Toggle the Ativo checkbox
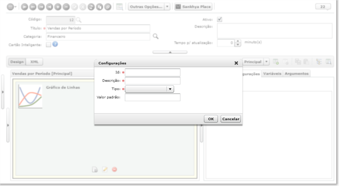 (x=220, y=19)
